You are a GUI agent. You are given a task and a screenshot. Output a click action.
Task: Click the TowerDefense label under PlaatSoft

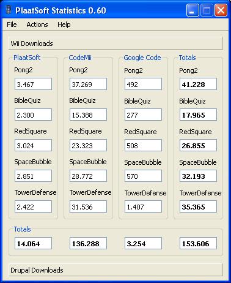click(x=35, y=192)
